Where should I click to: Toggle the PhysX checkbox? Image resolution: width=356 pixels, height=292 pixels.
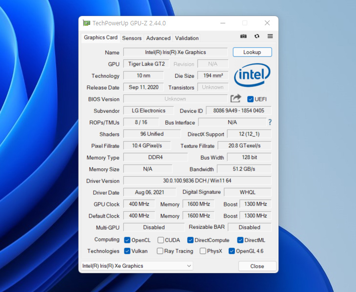(203, 251)
